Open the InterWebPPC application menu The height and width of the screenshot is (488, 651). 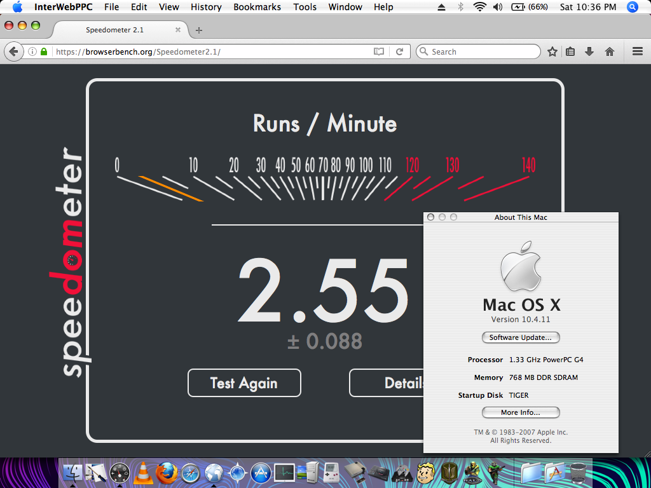[x=64, y=7]
